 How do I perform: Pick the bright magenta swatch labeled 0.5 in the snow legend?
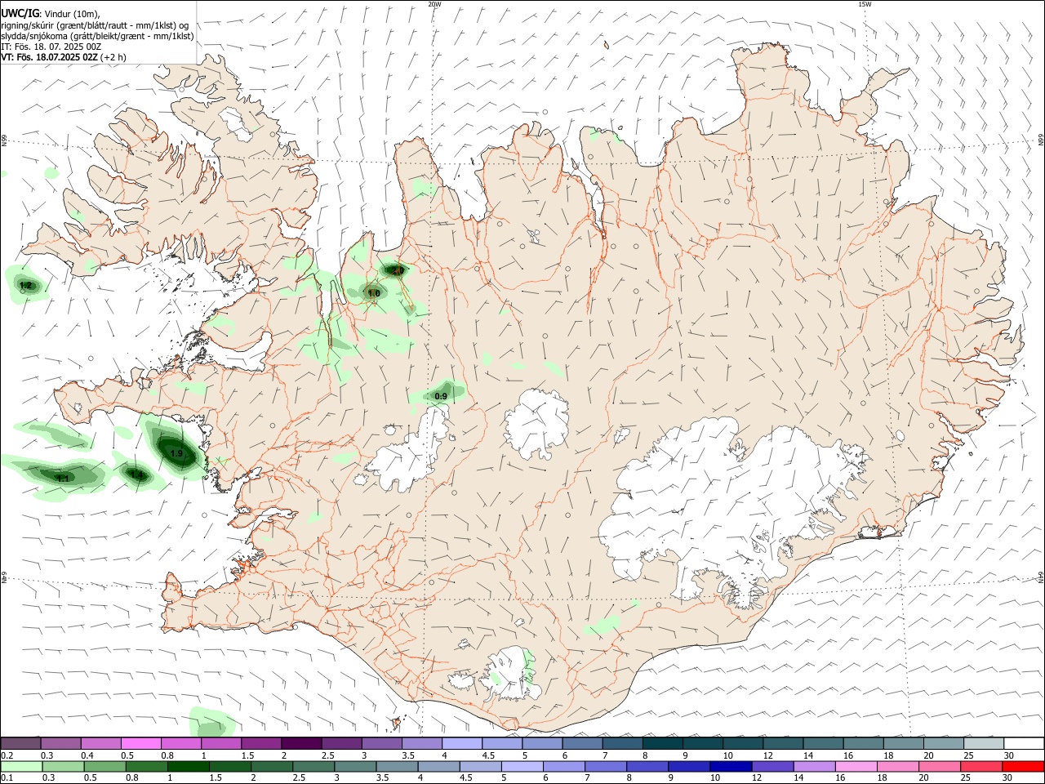click(x=140, y=743)
